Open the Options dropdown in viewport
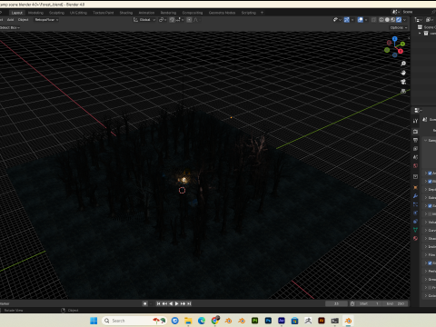 399,27
